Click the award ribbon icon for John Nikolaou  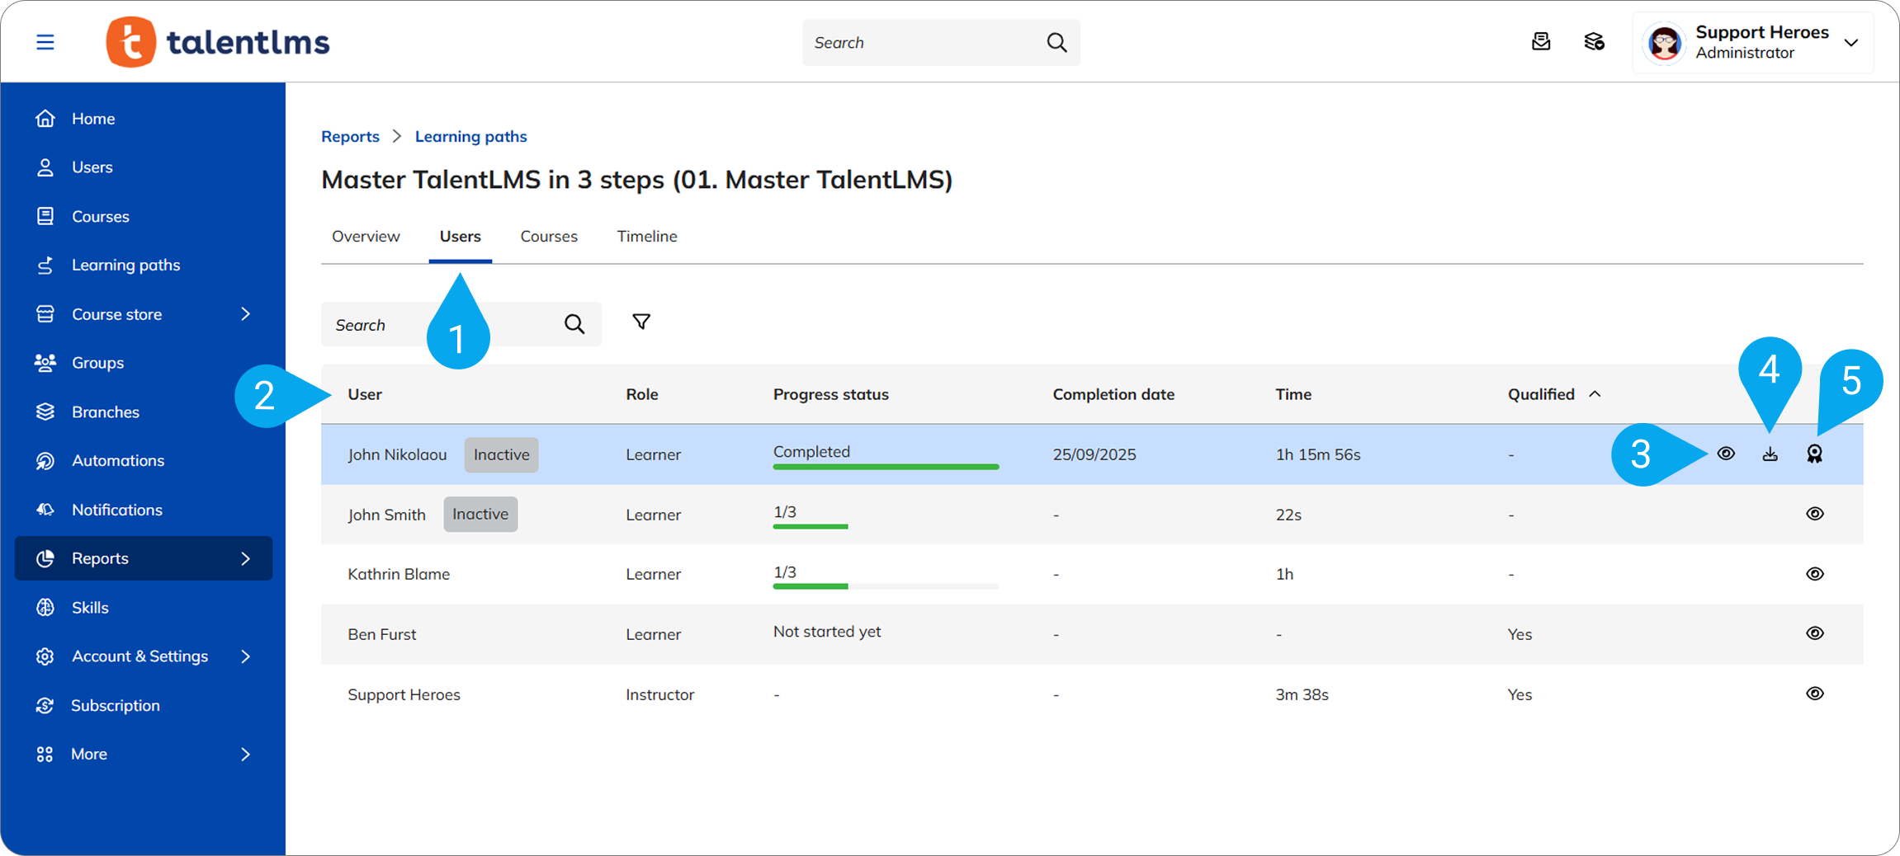pos(1814,454)
